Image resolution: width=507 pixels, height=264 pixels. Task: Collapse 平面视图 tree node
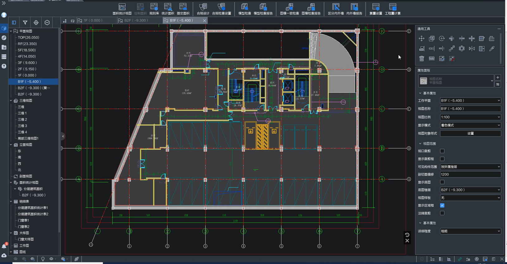[11, 31]
